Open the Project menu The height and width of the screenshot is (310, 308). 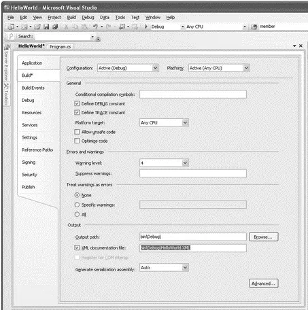(x=54, y=18)
